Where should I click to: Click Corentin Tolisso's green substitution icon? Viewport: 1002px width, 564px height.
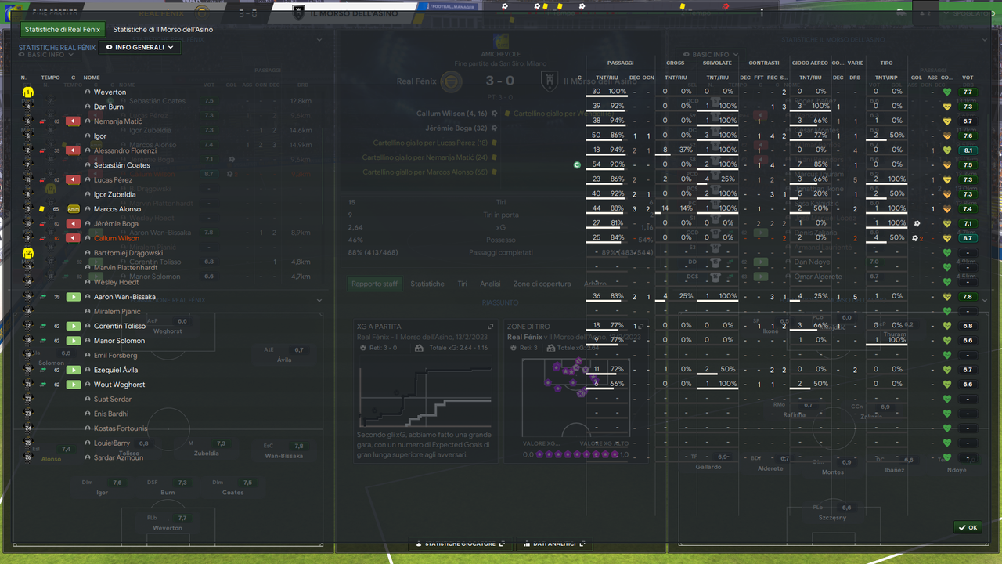pos(74,326)
